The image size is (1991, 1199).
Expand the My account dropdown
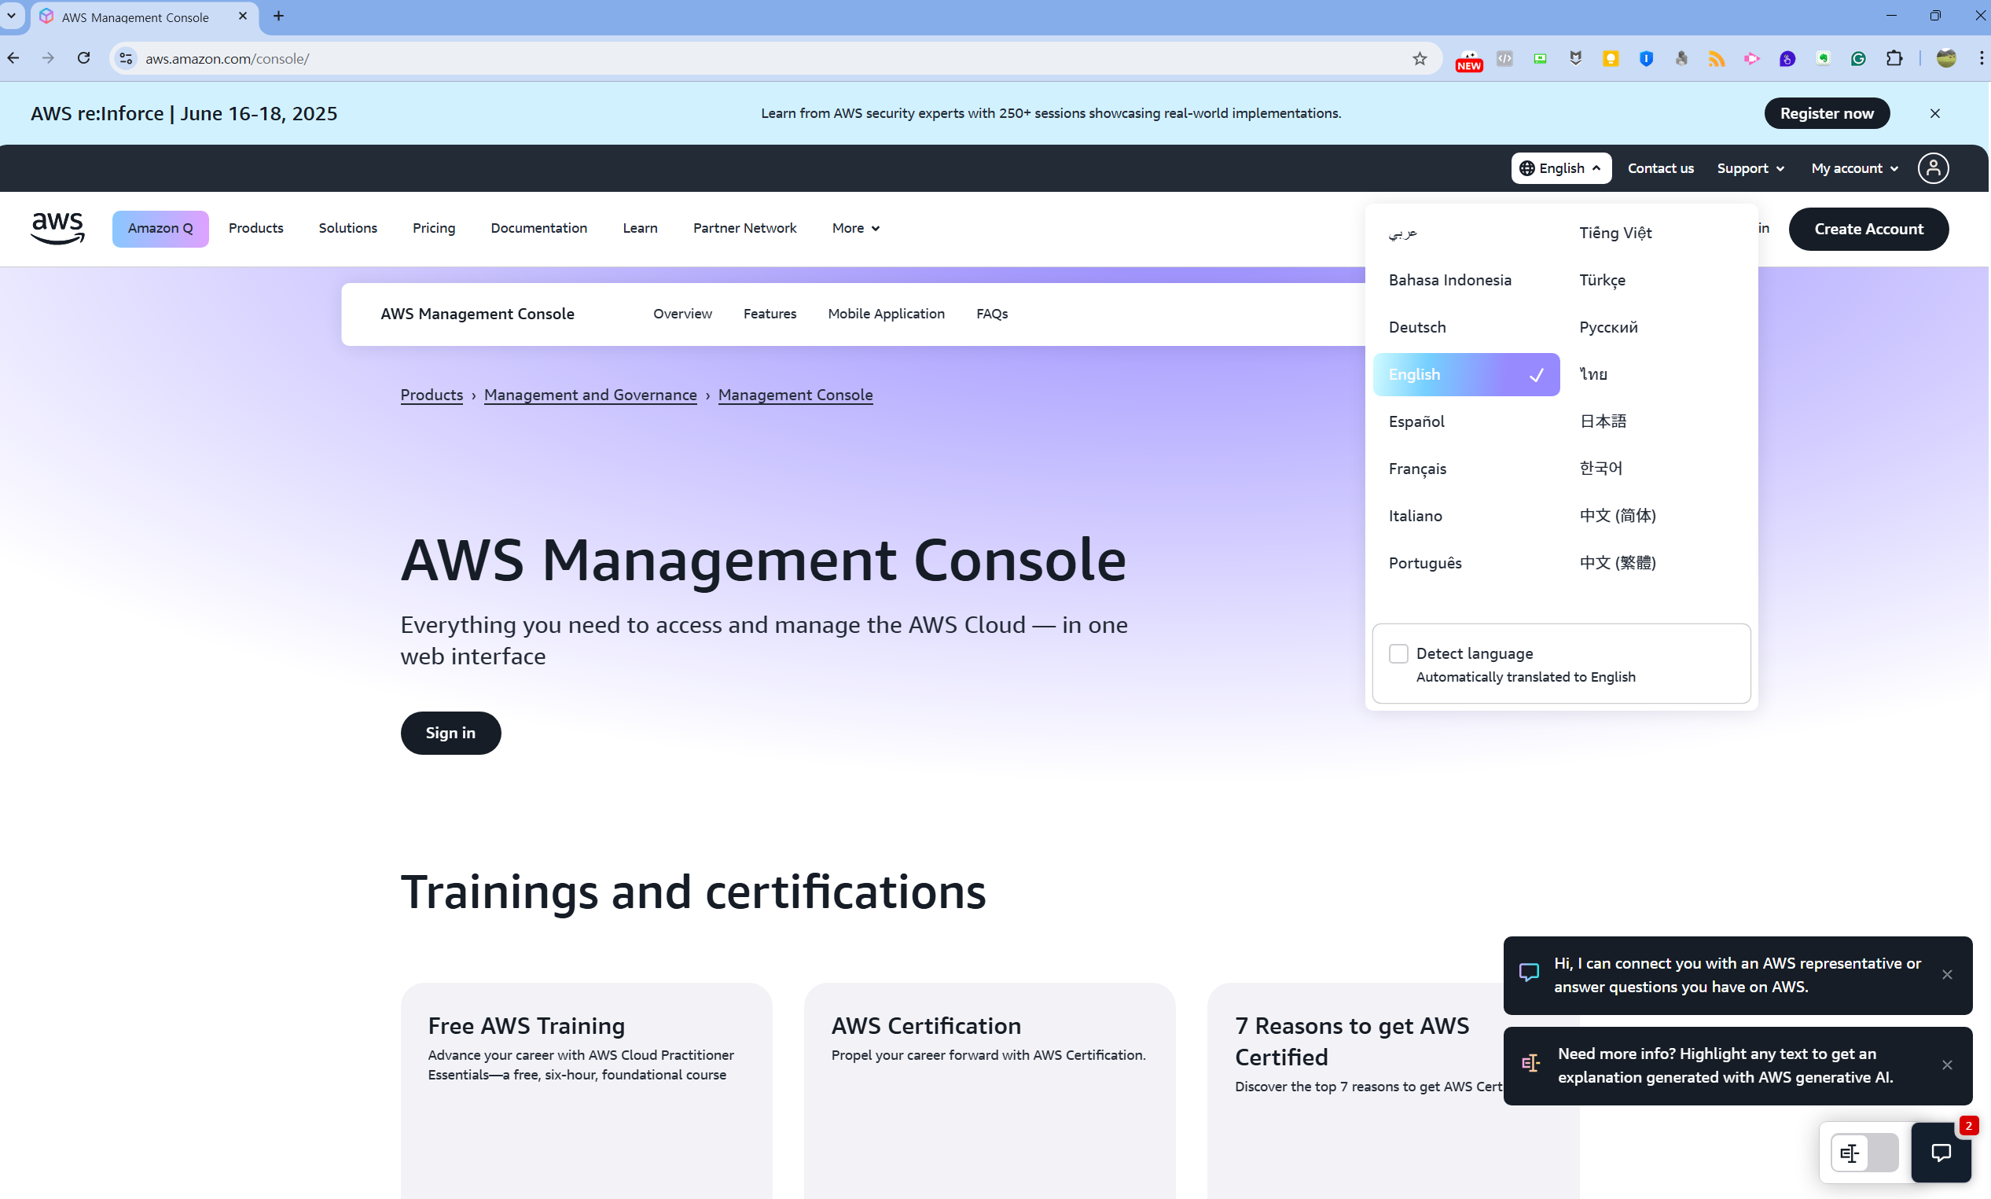[1854, 168]
